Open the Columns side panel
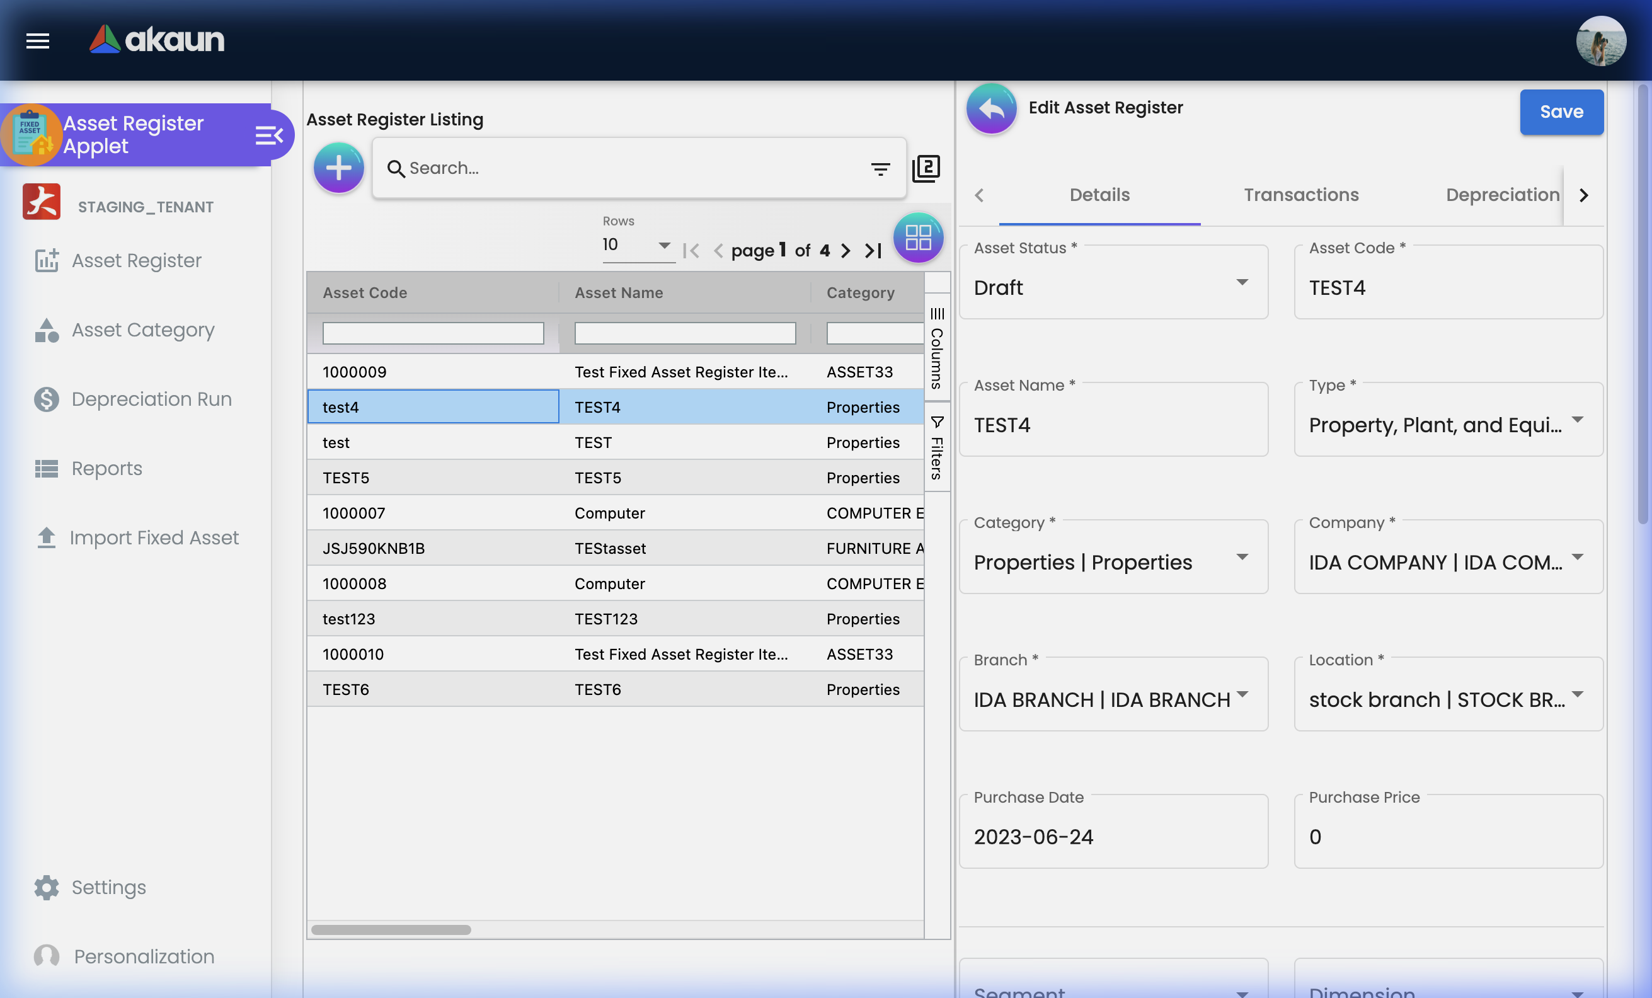This screenshot has height=998, width=1652. [x=937, y=345]
